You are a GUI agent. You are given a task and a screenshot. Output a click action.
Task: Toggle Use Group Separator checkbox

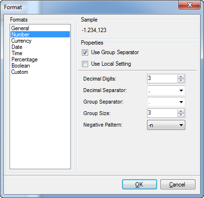(85, 52)
